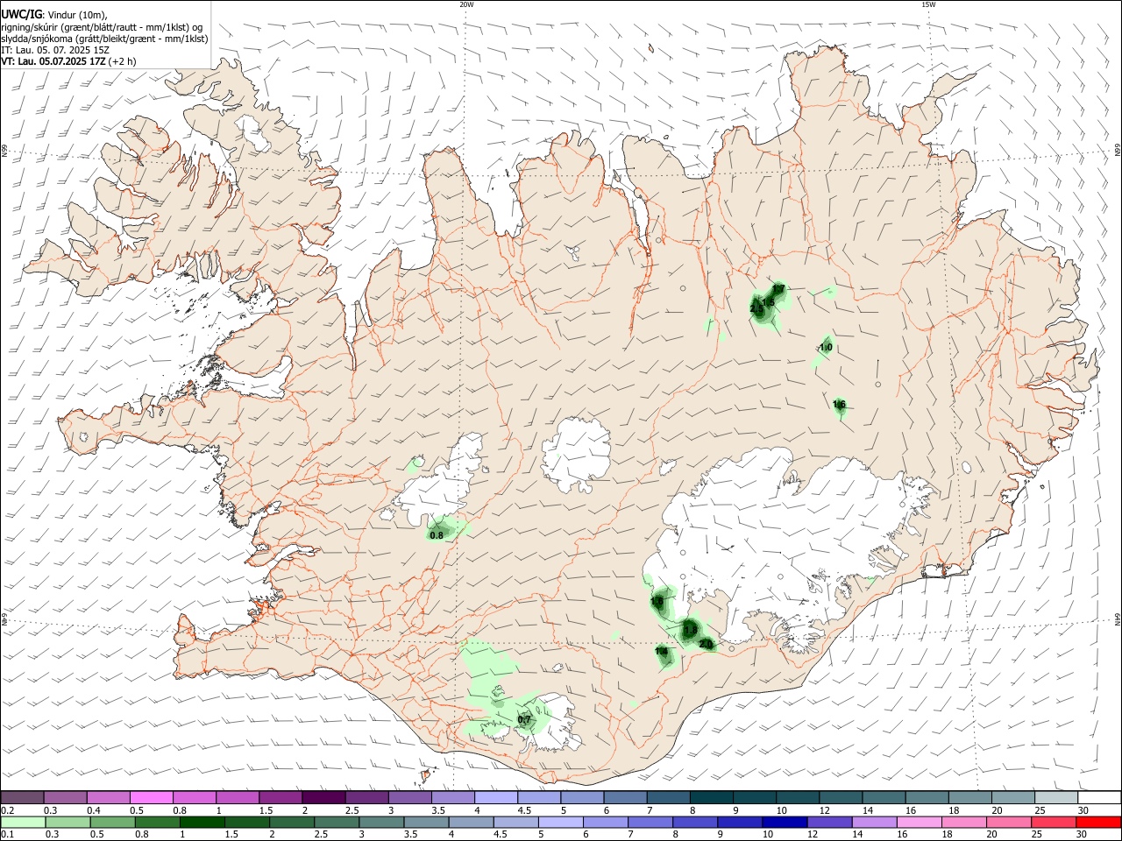
Task: Click the 'UWC/IG' title text
Action: pyautogui.click(x=21, y=14)
